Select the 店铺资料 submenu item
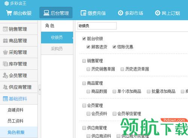The height and width of the screenshot is (138, 188). click(19, 110)
